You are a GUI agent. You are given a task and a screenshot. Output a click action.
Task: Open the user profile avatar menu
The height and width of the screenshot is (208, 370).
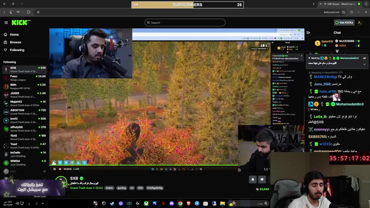click(360, 23)
